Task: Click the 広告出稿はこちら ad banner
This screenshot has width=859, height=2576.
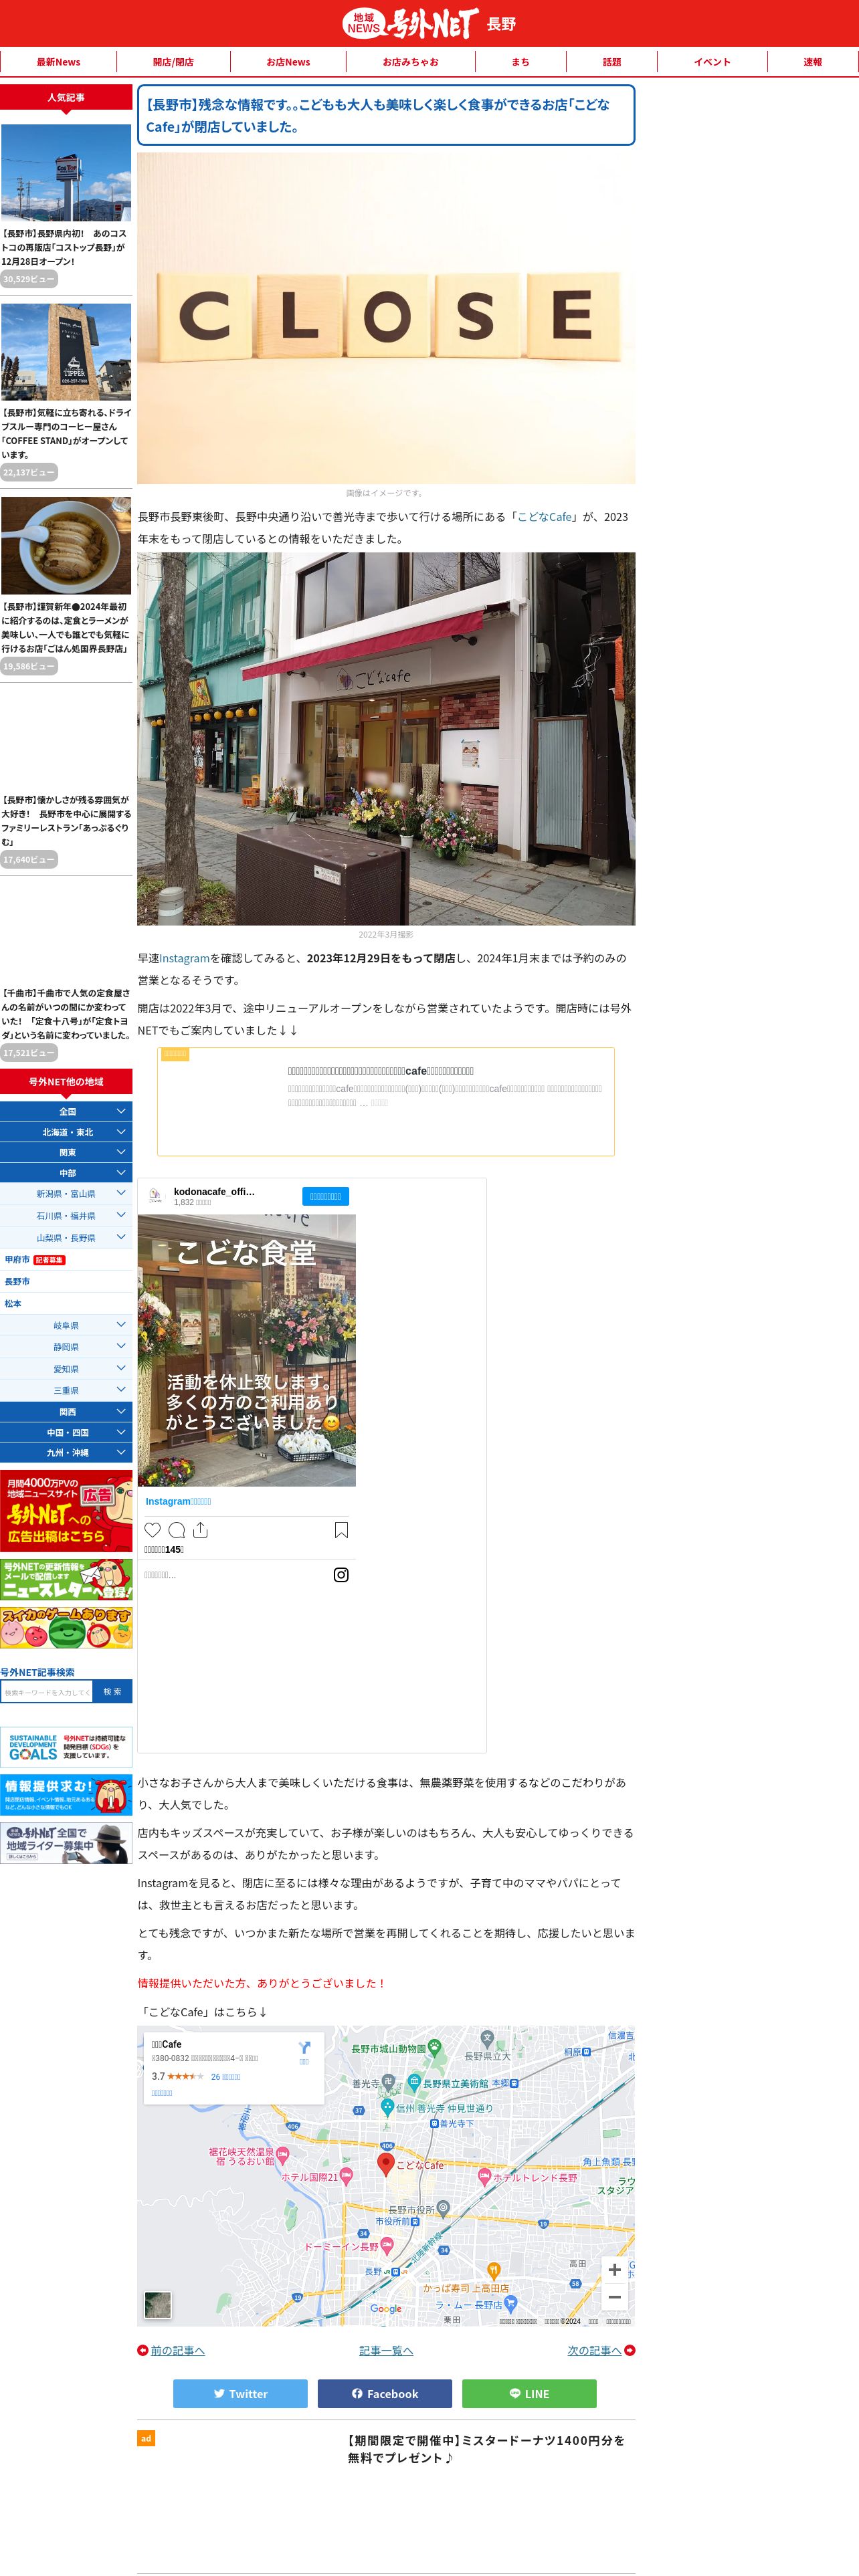Action: point(66,1510)
